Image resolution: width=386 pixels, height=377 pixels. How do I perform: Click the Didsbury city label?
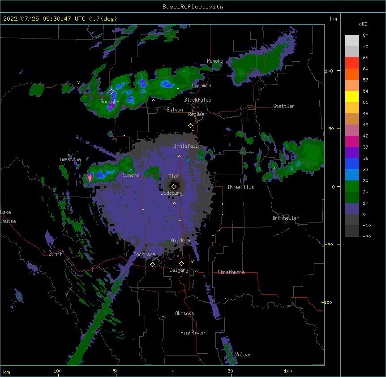(172, 193)
